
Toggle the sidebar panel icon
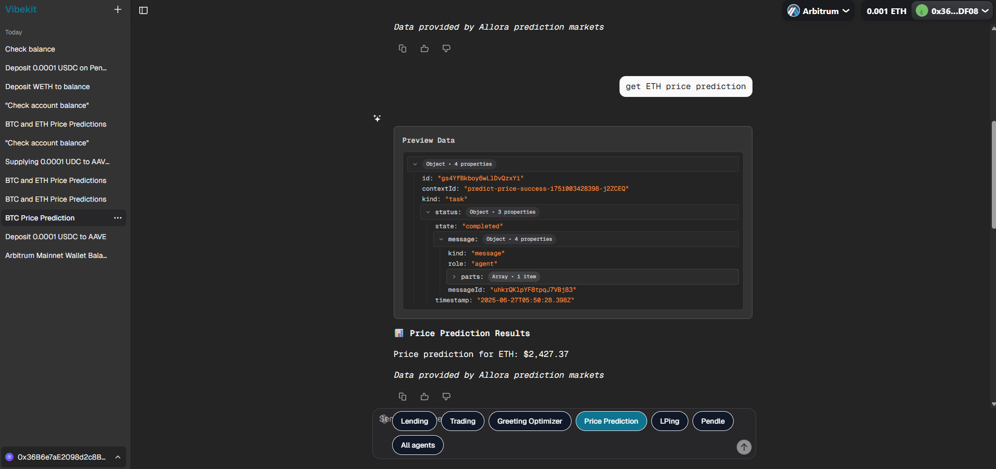click(x=143, y=10)
